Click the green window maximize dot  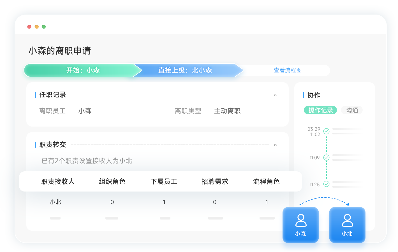44,27
